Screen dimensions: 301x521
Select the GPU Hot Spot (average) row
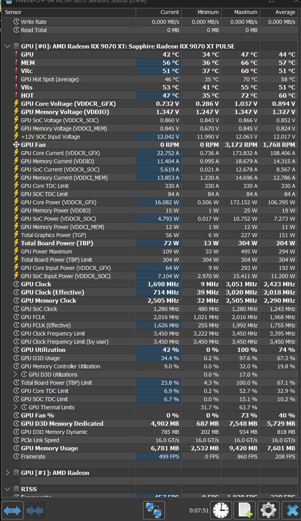[x=150, y=79]
